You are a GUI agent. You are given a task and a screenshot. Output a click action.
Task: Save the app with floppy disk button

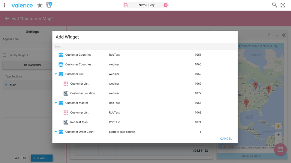(x=280, y=149)
